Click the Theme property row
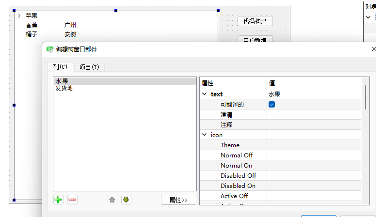383x217 pixels. coord(280,145)
